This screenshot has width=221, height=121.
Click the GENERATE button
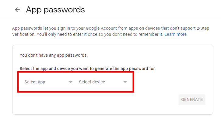tap(192, 100)
